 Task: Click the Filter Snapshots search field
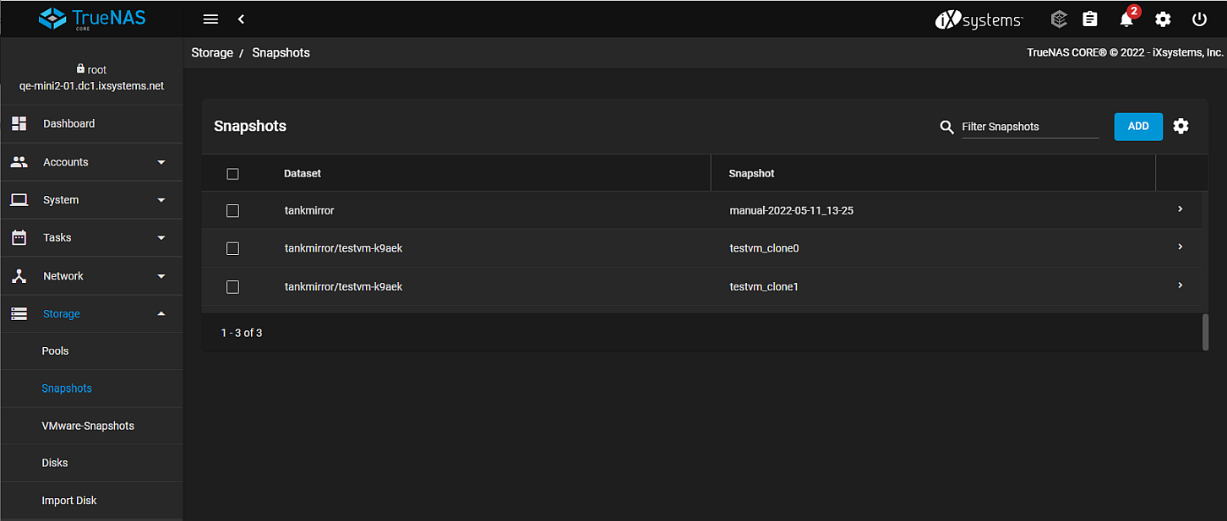tap(1029, 127)
